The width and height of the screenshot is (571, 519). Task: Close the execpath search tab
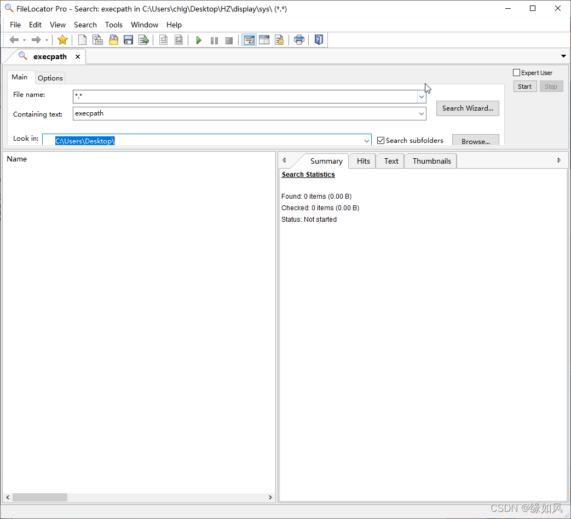pos(78,57)
